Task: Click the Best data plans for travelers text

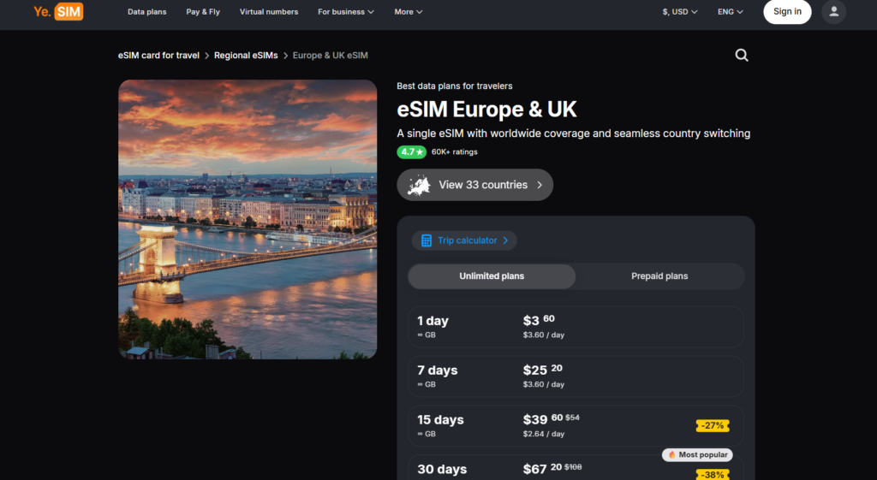Action: 455,86
